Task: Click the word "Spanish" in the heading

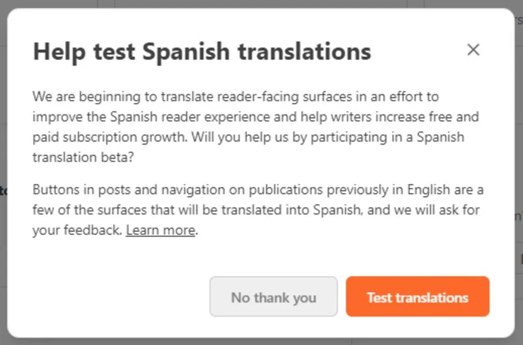Action: [x=186, y=52]
